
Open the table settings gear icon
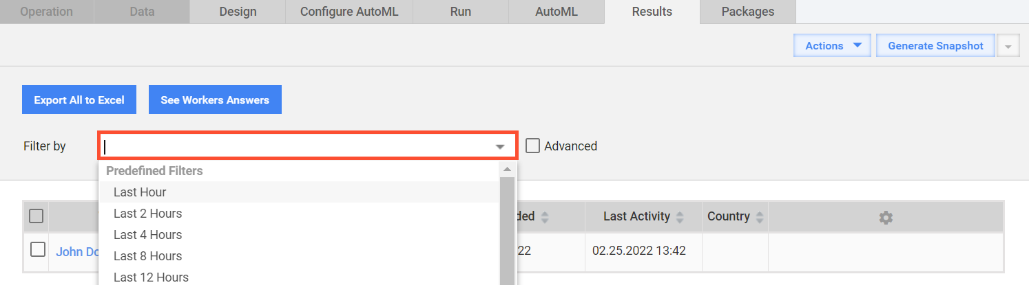pyautogui.click(x=886, y=217)
